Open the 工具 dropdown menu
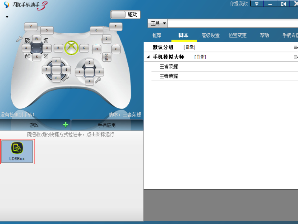The image size is (298, 224). [158, 23]
